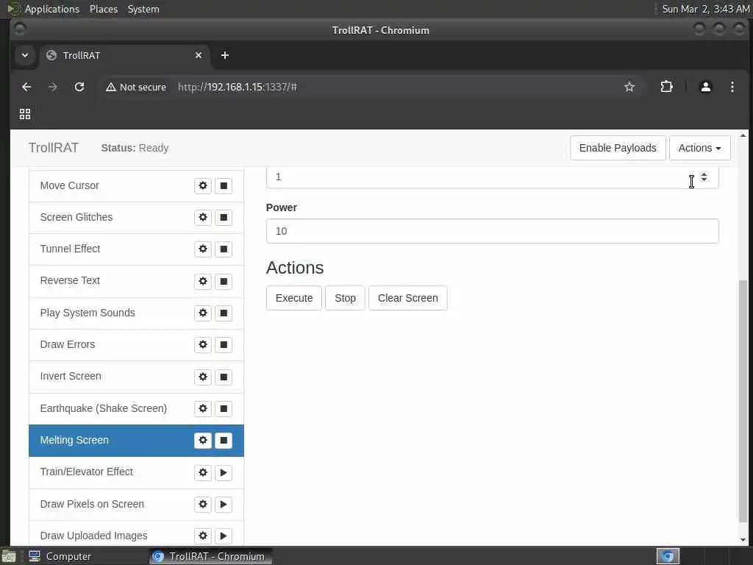Select Earthquake (Shake Screen) payload row
The width and height of the screenshot is (753, 565).
pos(136,409)
